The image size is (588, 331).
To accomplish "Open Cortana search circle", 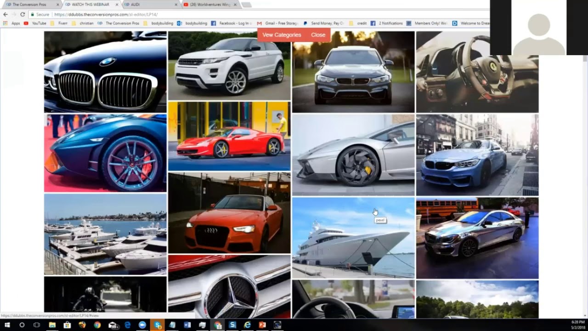I will [x=22, y=325].
